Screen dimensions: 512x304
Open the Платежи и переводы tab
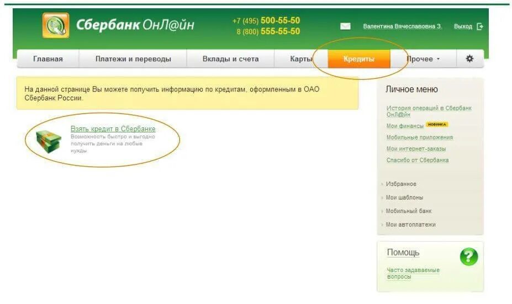[133, 59]
